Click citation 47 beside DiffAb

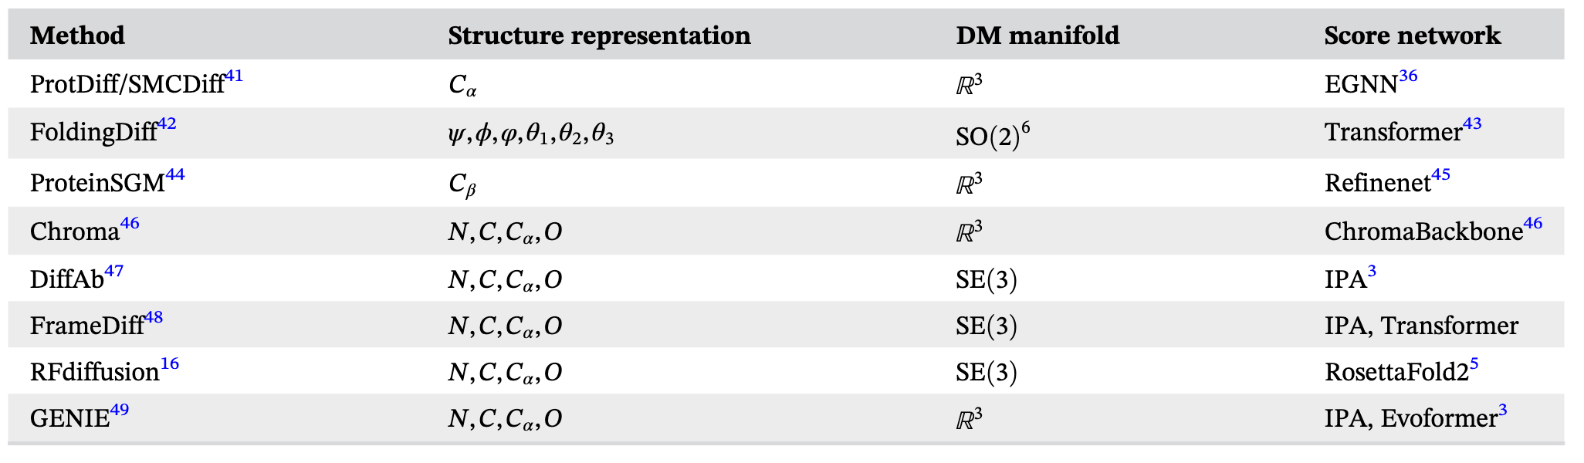click(x=113, y=272)
